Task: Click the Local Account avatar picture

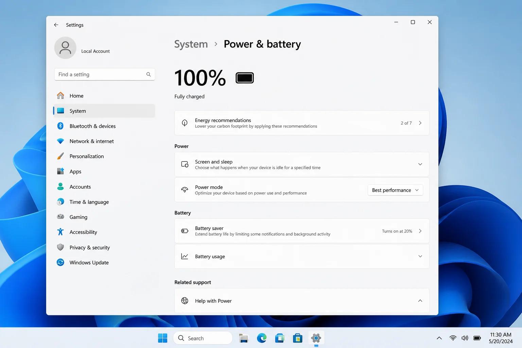Action: (65, 48)
